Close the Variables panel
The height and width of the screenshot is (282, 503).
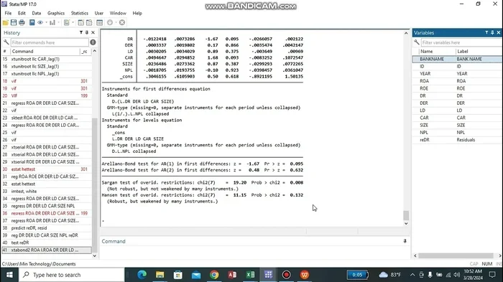point(499,32)
